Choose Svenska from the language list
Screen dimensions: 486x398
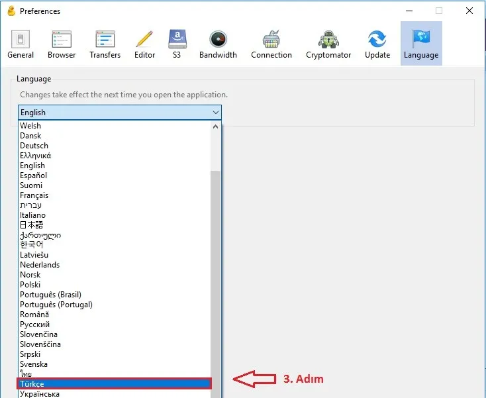tap(115, 364)
